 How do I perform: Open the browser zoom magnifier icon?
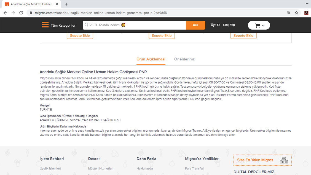289,13
